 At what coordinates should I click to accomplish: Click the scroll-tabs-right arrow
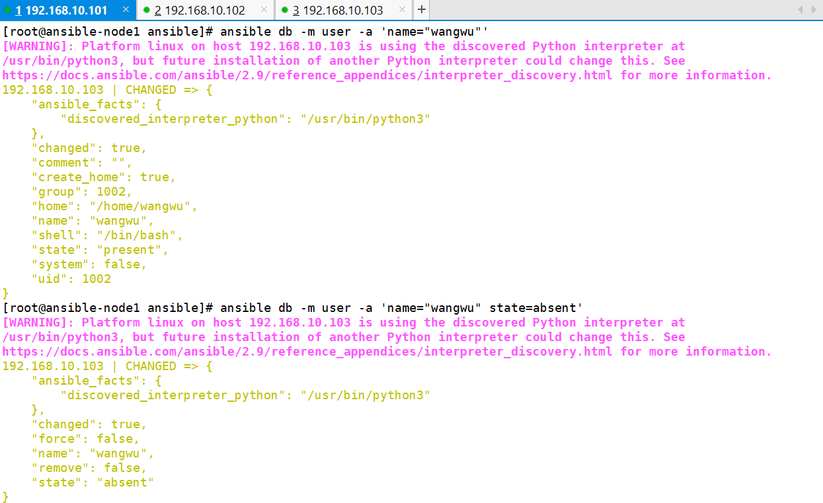814,10
